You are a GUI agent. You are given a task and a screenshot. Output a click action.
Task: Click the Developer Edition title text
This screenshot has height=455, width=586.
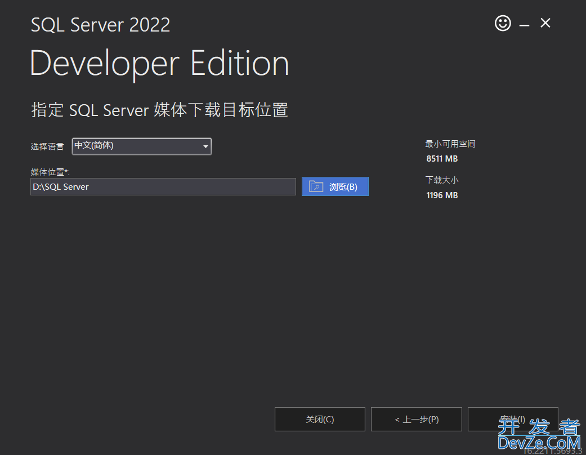159,64
